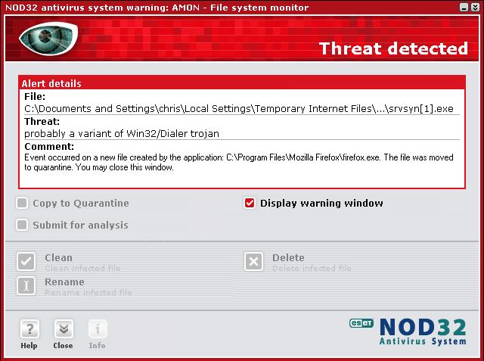Viewport: 484px width, 361px height.
Task: Click the Win32/Dialer trojan threat text
Action: (x=122, y=134)
